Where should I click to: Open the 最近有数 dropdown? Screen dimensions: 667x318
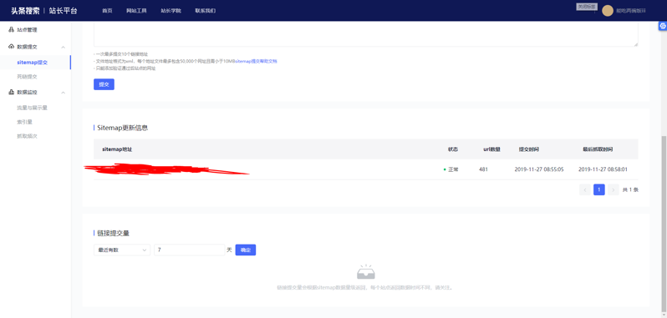tap(122, 250)
